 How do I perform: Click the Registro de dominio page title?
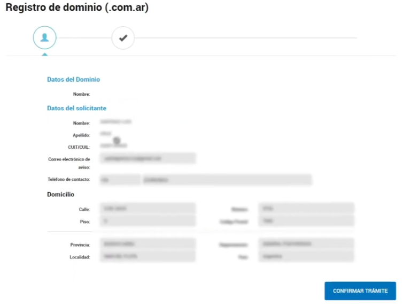tap(77, 9)
